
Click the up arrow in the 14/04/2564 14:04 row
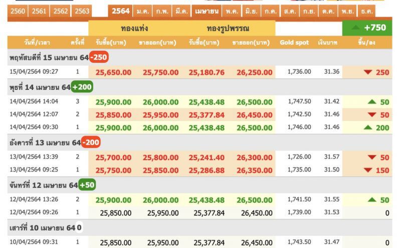click(372, 102)
